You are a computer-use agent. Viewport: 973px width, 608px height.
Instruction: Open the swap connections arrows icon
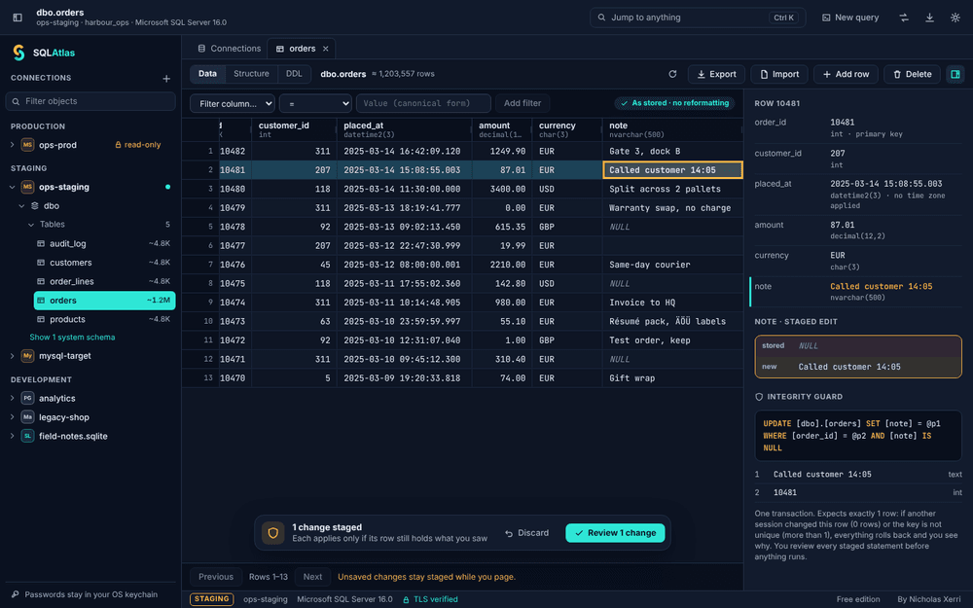[904, 18]
